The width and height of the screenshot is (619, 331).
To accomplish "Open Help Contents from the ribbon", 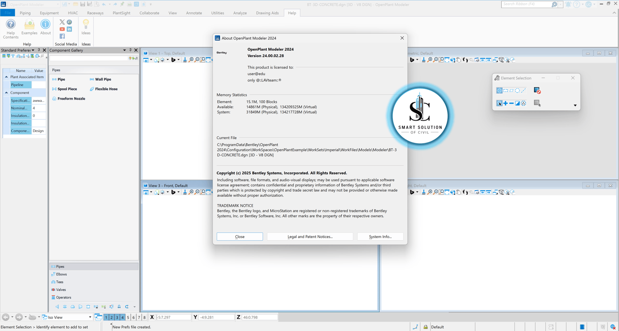I will [x=11, y=29].
